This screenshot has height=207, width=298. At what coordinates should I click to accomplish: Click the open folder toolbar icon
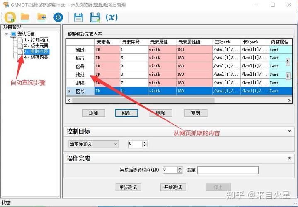[x=25, y=17]
